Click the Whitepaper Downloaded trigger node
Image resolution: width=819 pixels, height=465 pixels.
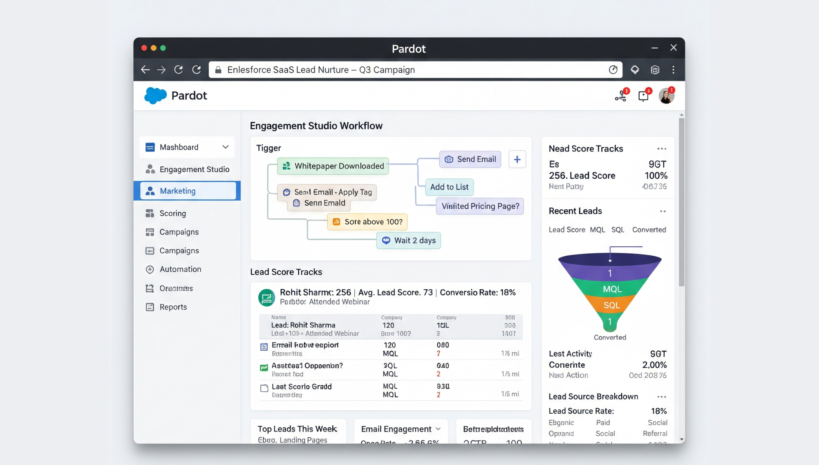[333, 166]
